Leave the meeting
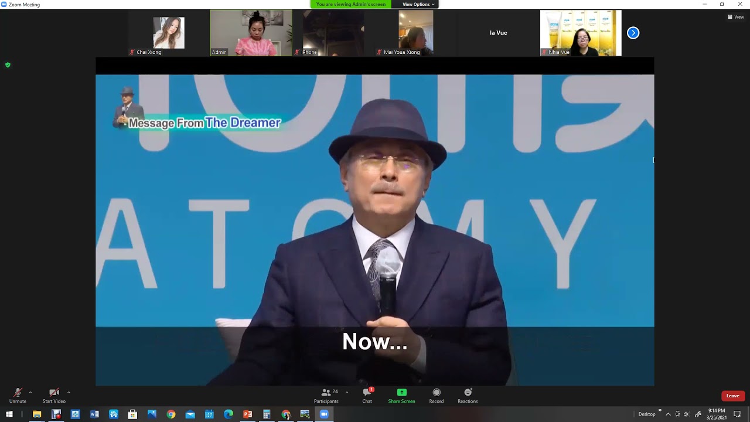 tap(733, 396)
